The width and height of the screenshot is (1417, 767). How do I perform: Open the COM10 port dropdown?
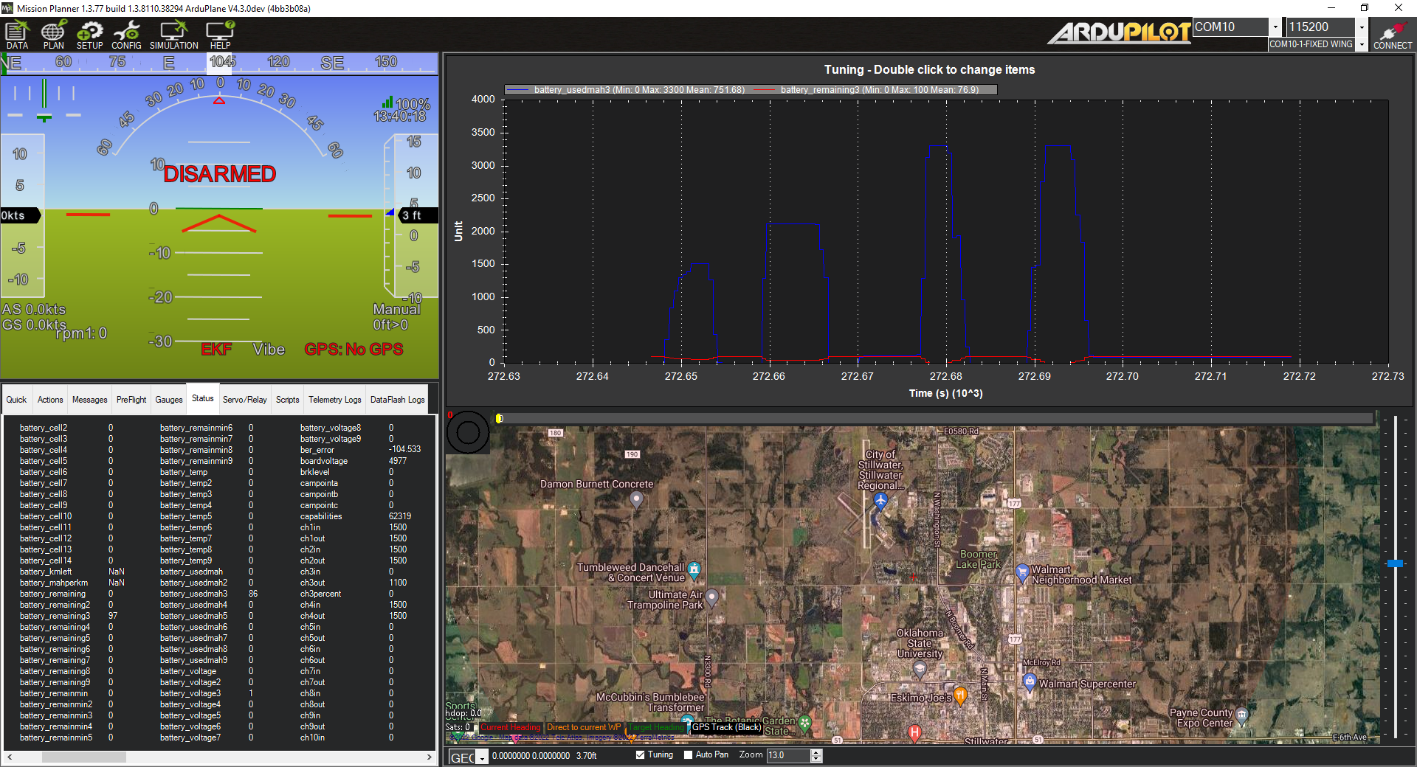point(1275,27)
